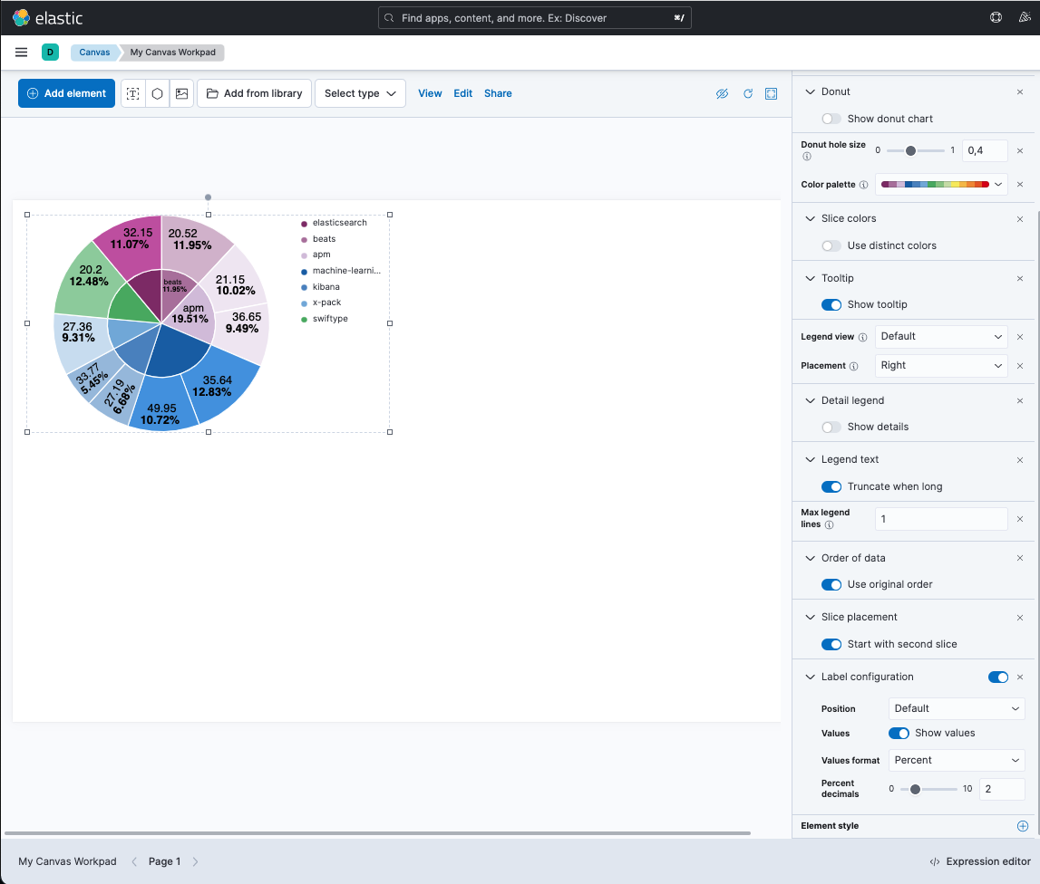Disable Show tooltip switch
The image size is (1040, 884).
click(x=831, y=305)
